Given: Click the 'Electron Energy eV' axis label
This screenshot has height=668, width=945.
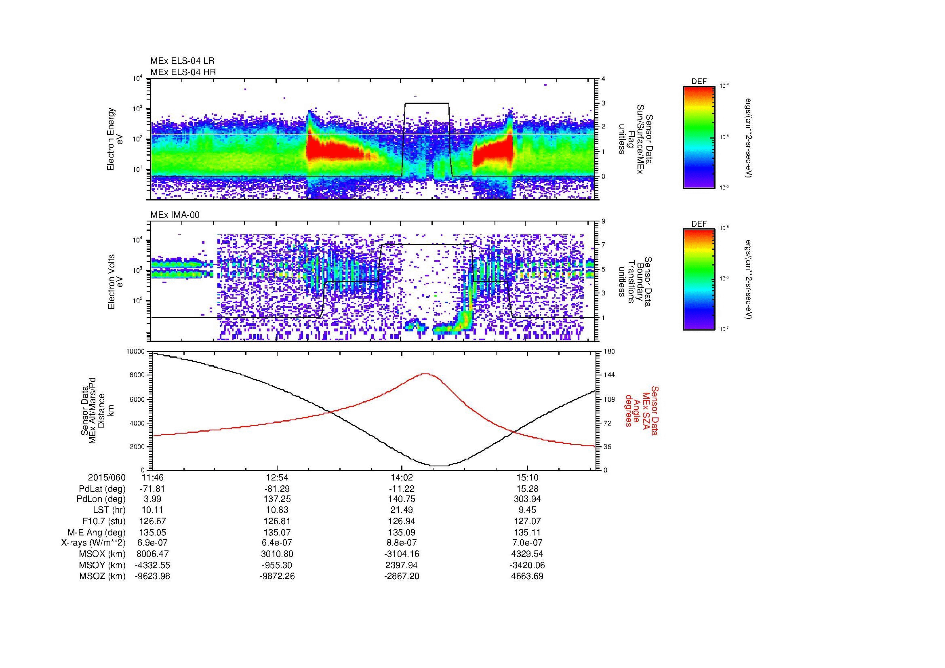Looking at the screenshot, I should (x=115, y=139).
